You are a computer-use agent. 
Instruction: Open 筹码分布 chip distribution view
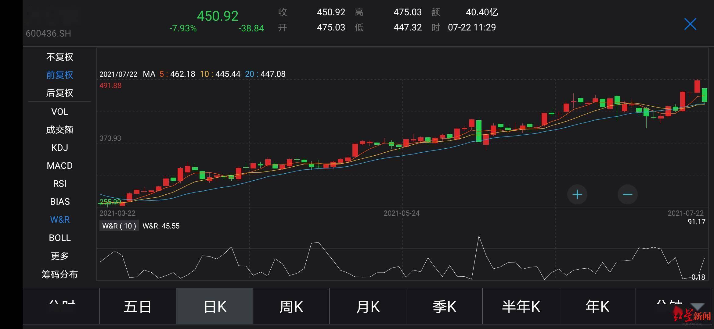point(60,274)
